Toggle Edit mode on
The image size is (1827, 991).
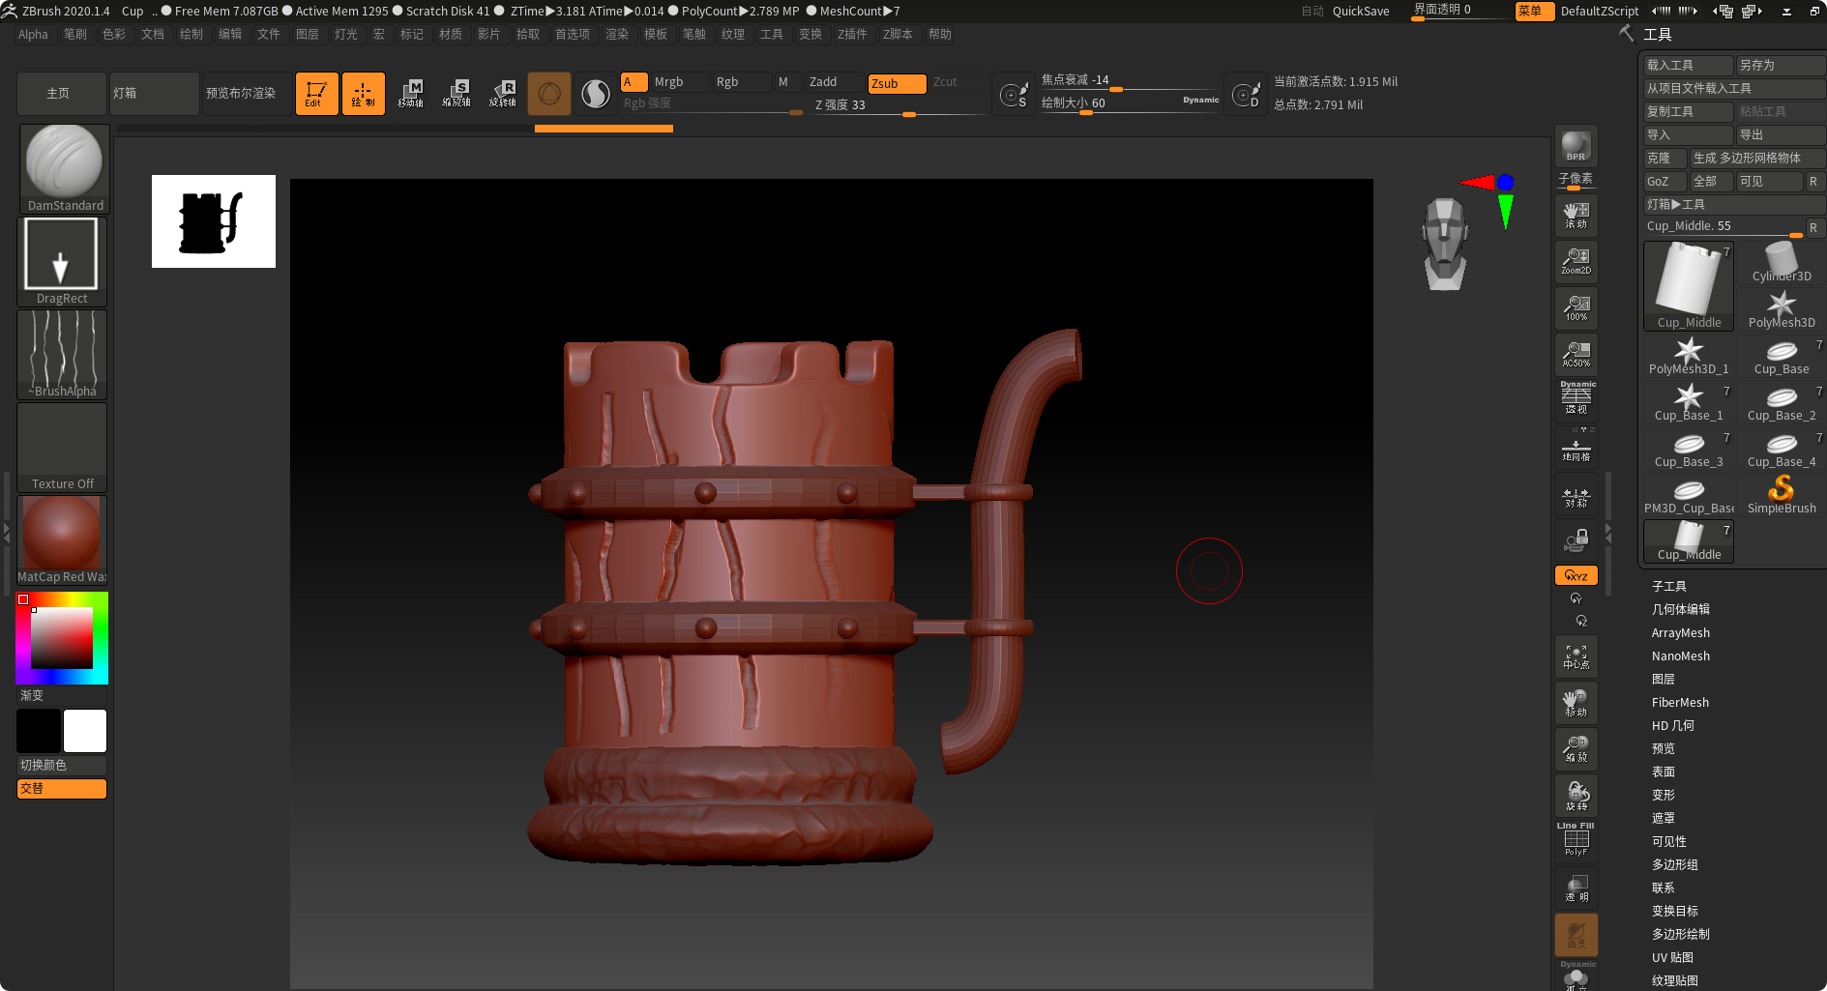click(316, 93)
